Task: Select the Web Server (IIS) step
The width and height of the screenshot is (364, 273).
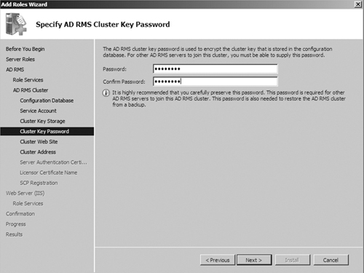Action: pyautogui.click(x=25, y=193)
